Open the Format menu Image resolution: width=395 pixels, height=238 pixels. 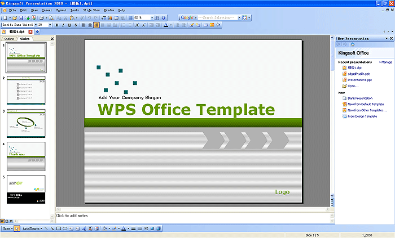click(x=61, y=10)
